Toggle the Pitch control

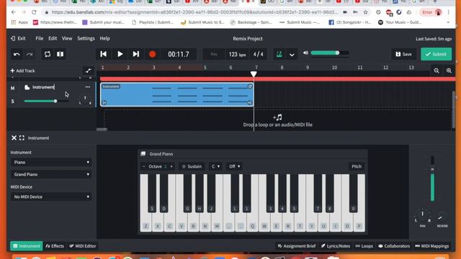[357, 166]
